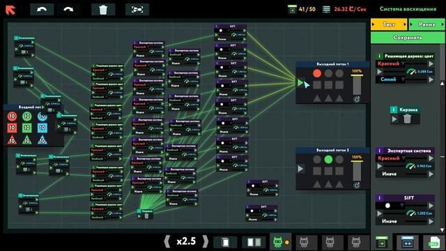Image resolution: width=446 pixels, height=251 pixels.
Task: Click speed gauge in SIFT palette node
Action: [410, 213]
